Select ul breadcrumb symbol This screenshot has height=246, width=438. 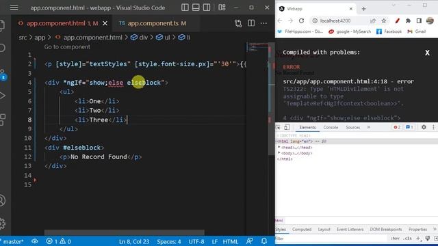(163, 38)
